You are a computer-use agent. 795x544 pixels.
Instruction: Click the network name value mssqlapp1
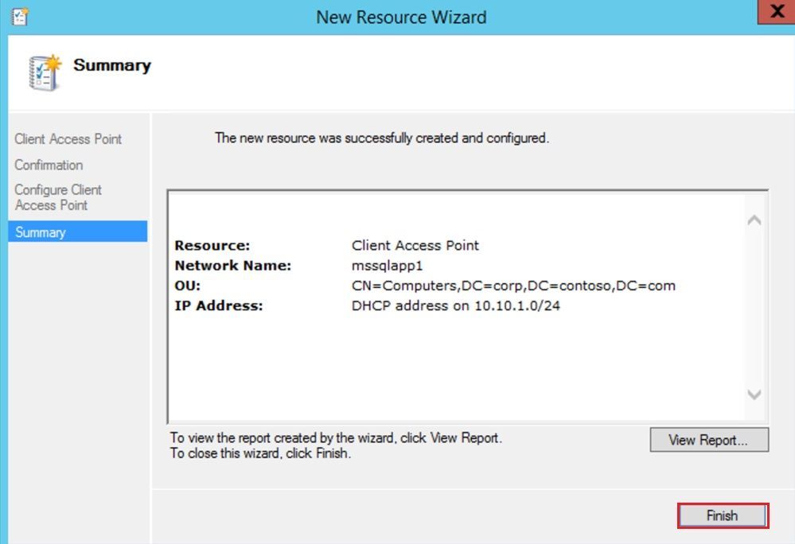pyautogui.click(x=388, y=266)
